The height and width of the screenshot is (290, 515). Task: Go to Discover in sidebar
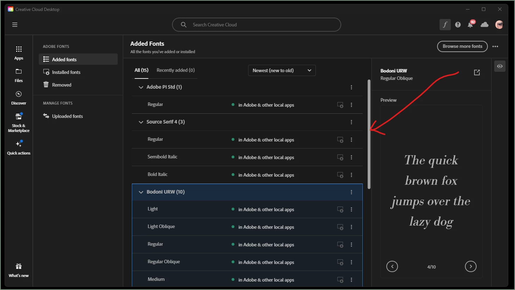point(19,98)
